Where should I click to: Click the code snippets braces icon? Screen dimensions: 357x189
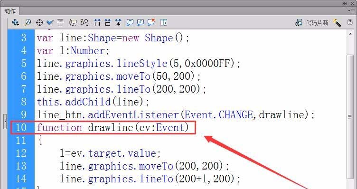pyautogui.click(x=299, y=22)
